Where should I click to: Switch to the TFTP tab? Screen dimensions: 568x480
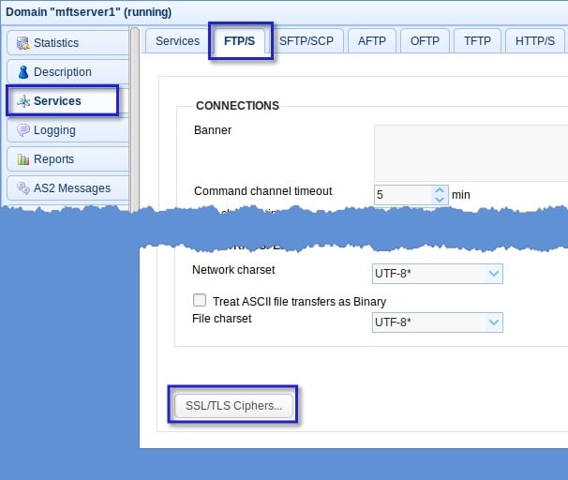[477, 41]
